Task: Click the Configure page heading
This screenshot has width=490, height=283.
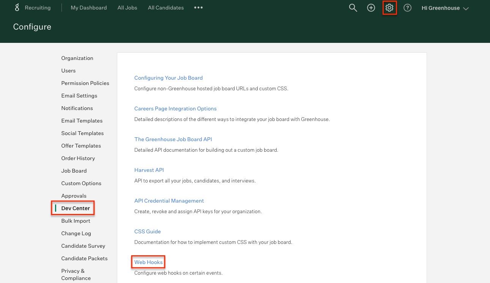Action: point(32,27)
